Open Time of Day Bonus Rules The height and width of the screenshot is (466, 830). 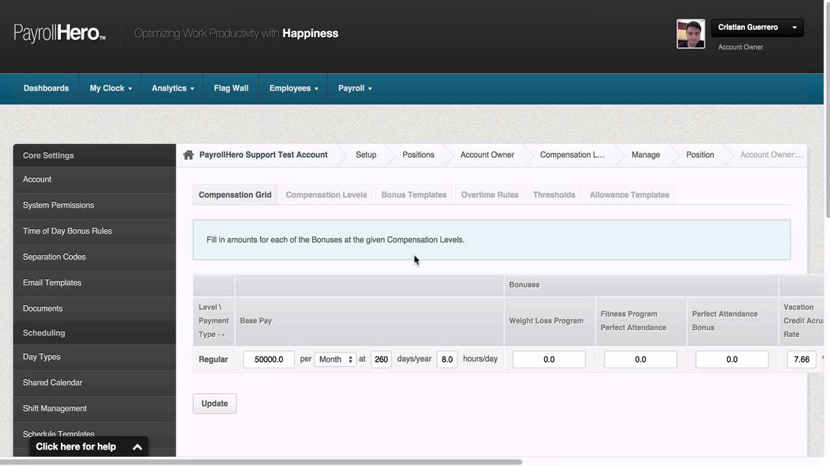(94, 231)
